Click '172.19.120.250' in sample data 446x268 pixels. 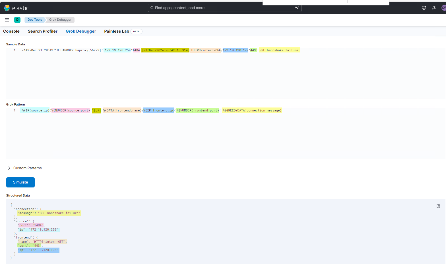(117, 50)
